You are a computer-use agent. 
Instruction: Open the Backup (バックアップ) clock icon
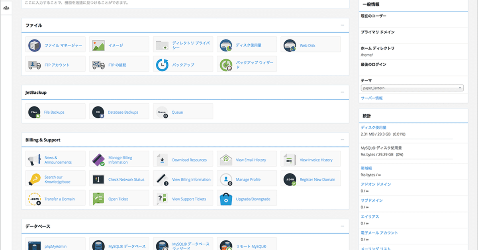162,65
